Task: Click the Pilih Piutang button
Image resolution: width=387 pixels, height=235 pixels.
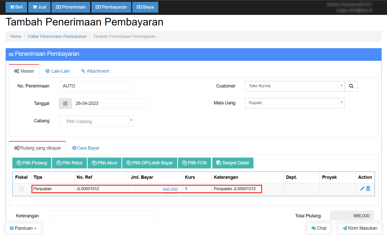Action: click(32, 163)
